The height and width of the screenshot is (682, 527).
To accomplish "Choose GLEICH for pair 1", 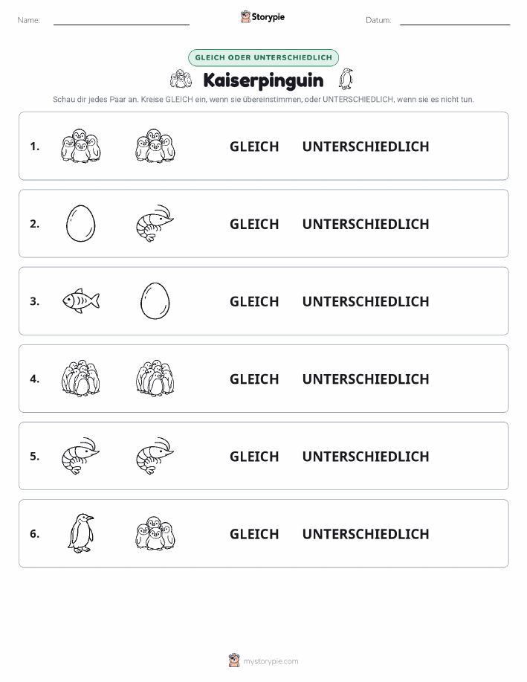I will [x=254, y=147].
